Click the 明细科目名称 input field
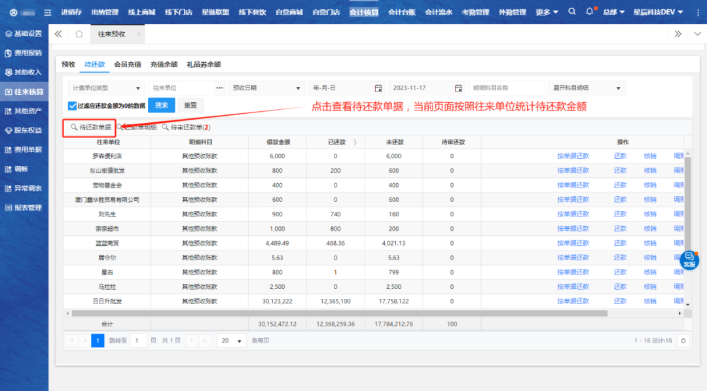The width and height of the screenshot is (707, 391). coord(507,88)
